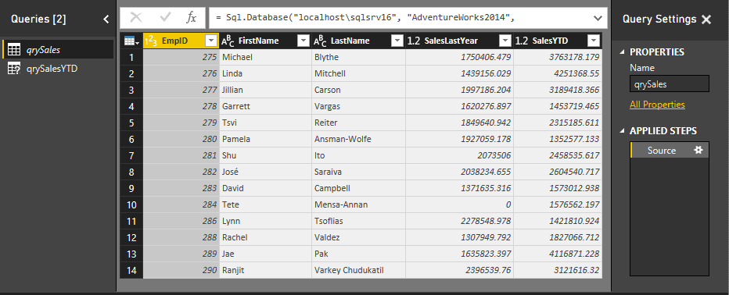Click the EmpID data type icon

coord(151,41)
